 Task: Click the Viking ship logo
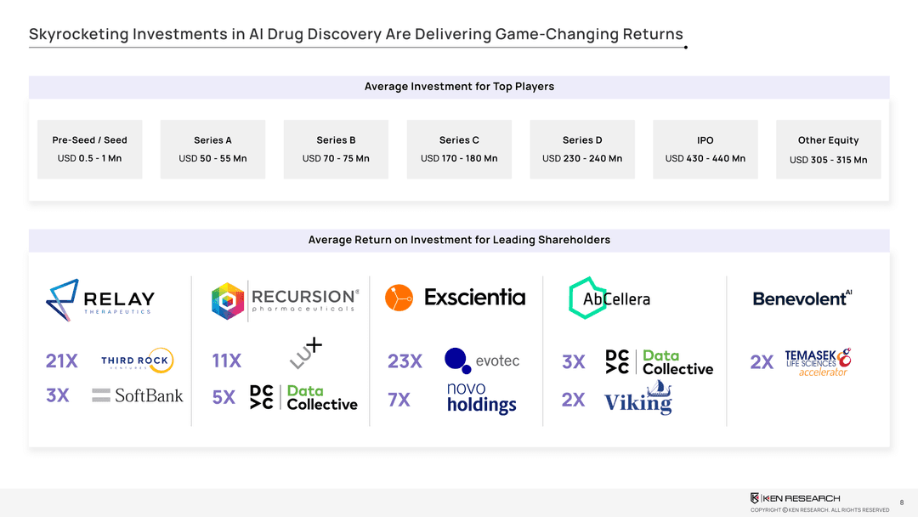click(x=637, y=399)
